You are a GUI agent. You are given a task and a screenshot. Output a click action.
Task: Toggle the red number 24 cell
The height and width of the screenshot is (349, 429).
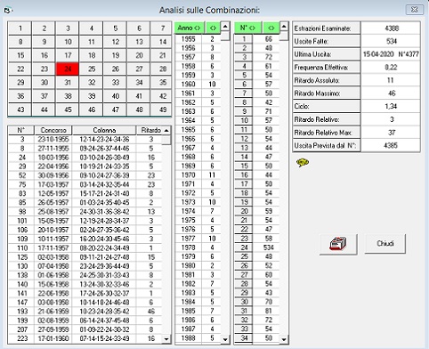click(68, 69)
